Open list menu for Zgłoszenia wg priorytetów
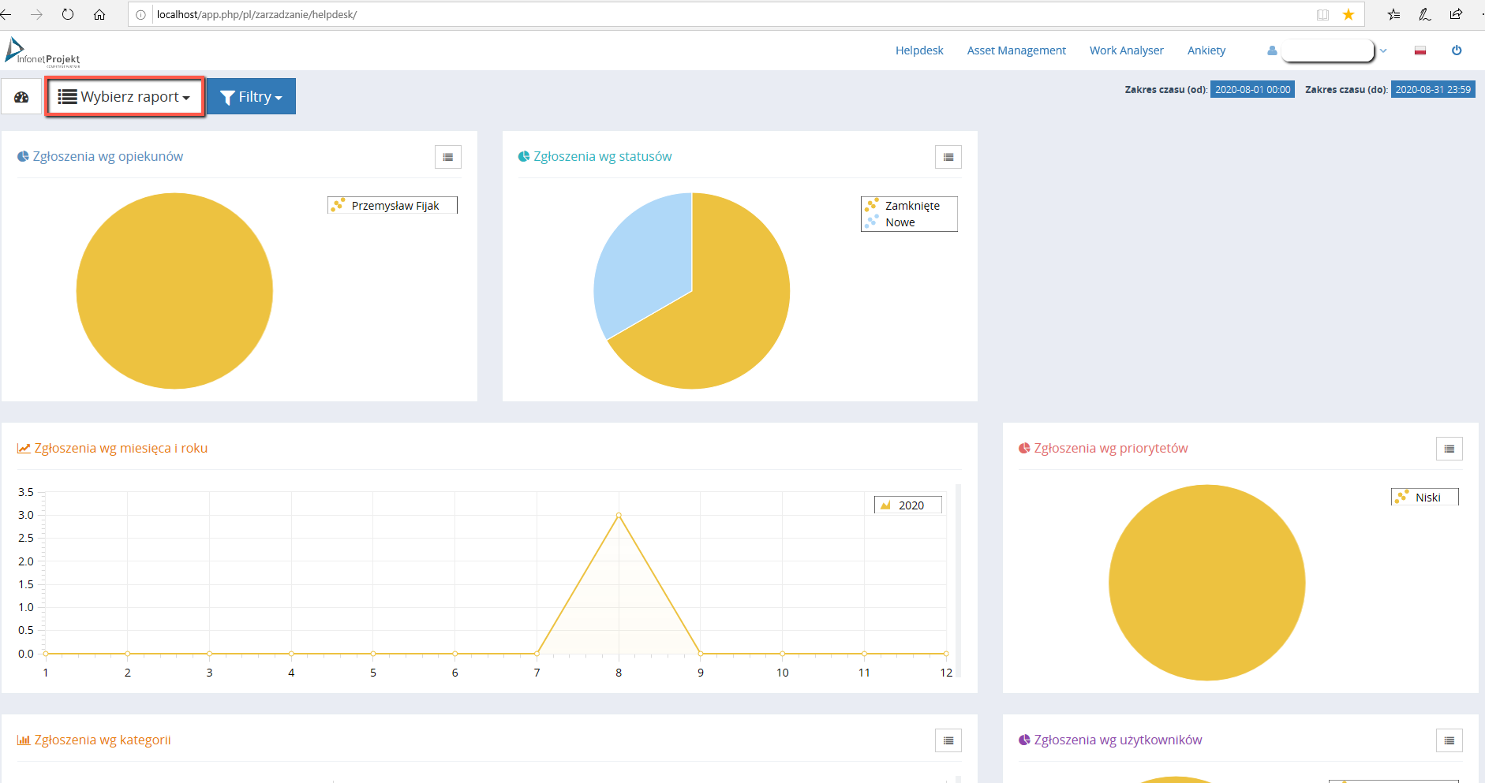This screenshot has height=783, width=1485. pos(1449,449)
